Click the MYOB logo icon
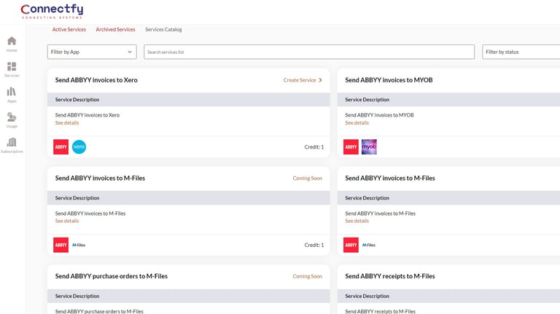This screenshot has width=560, height=314. coord(369,147)
